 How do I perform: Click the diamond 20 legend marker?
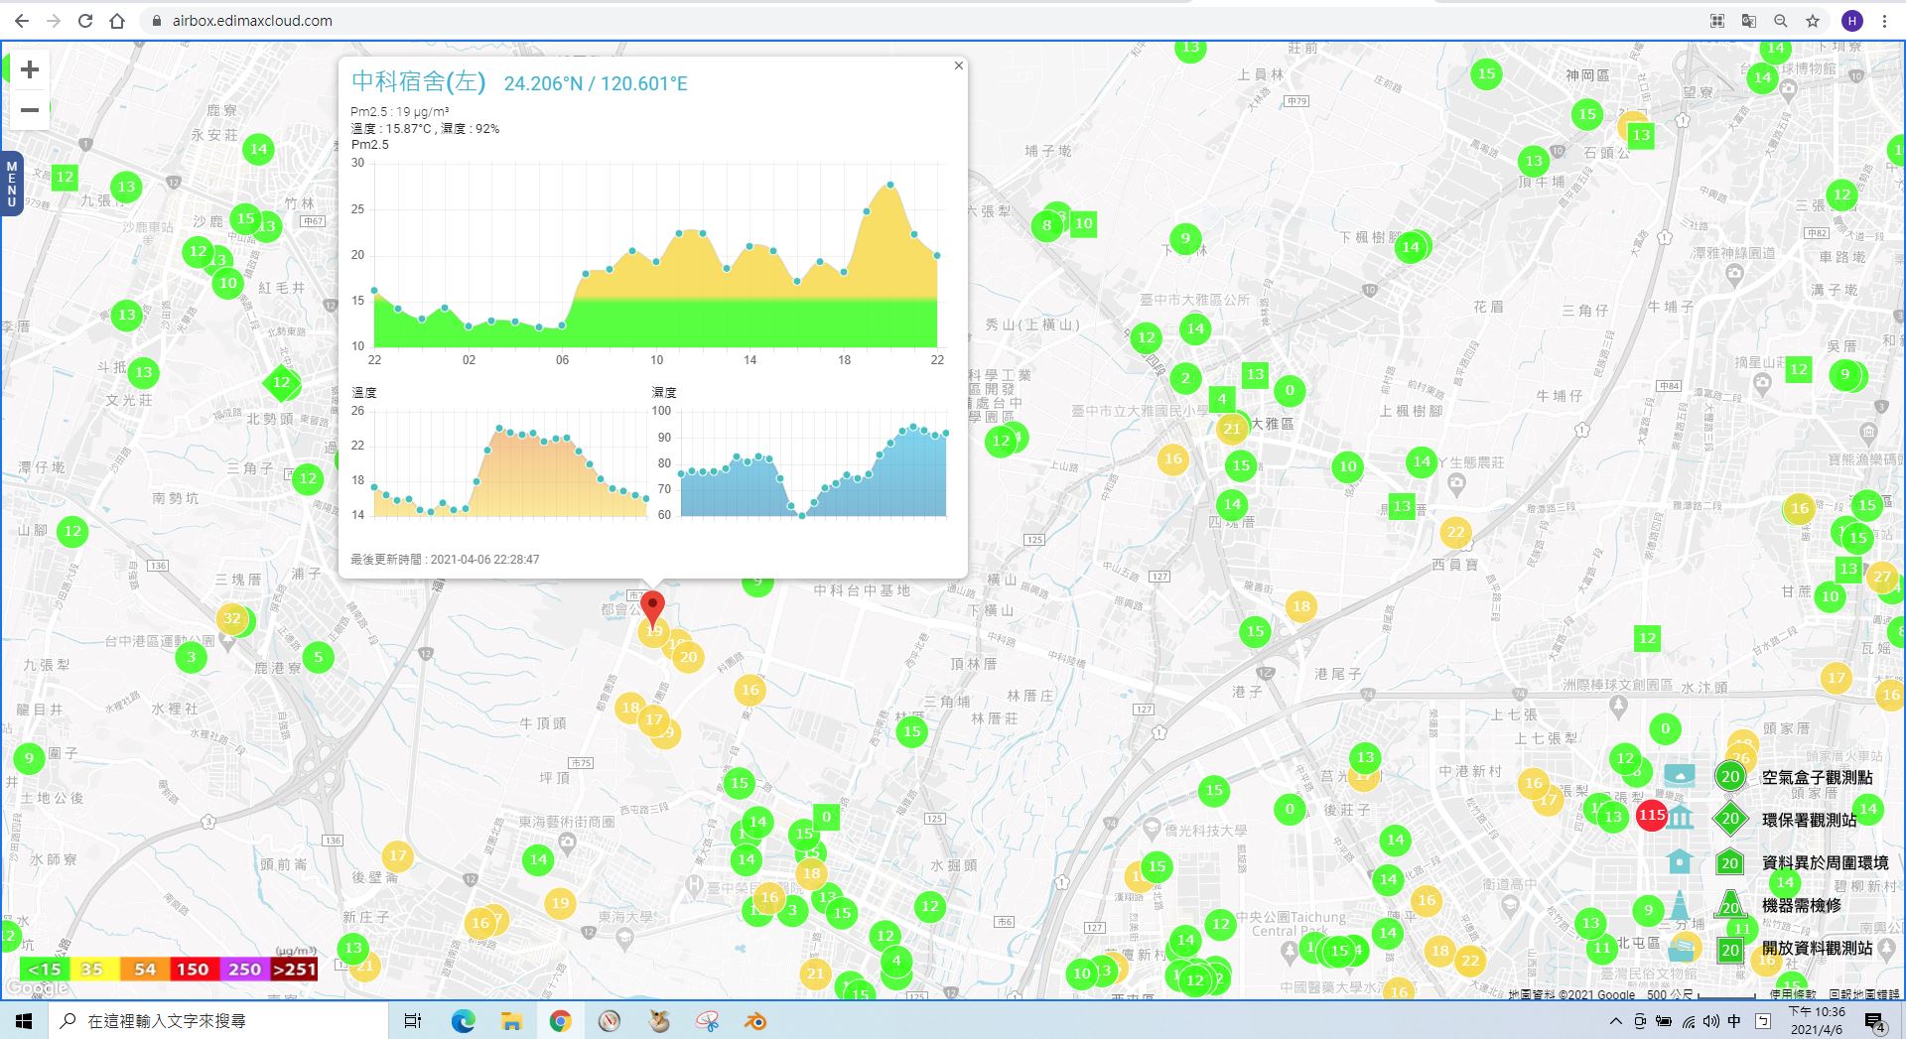coord(1730,819)
